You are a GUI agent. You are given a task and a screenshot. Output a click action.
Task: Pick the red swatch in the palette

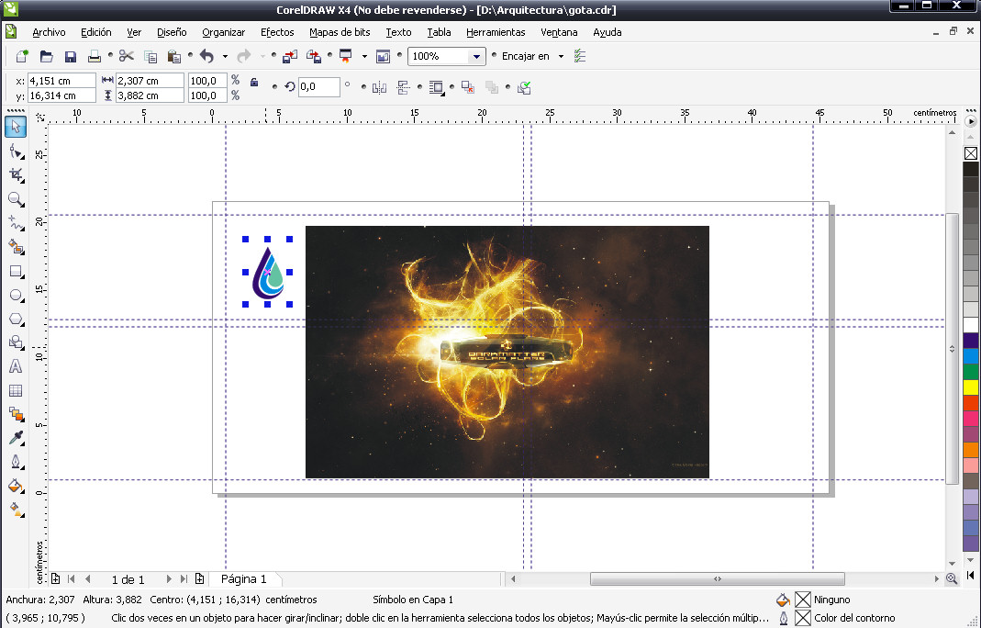coord(971,402)
